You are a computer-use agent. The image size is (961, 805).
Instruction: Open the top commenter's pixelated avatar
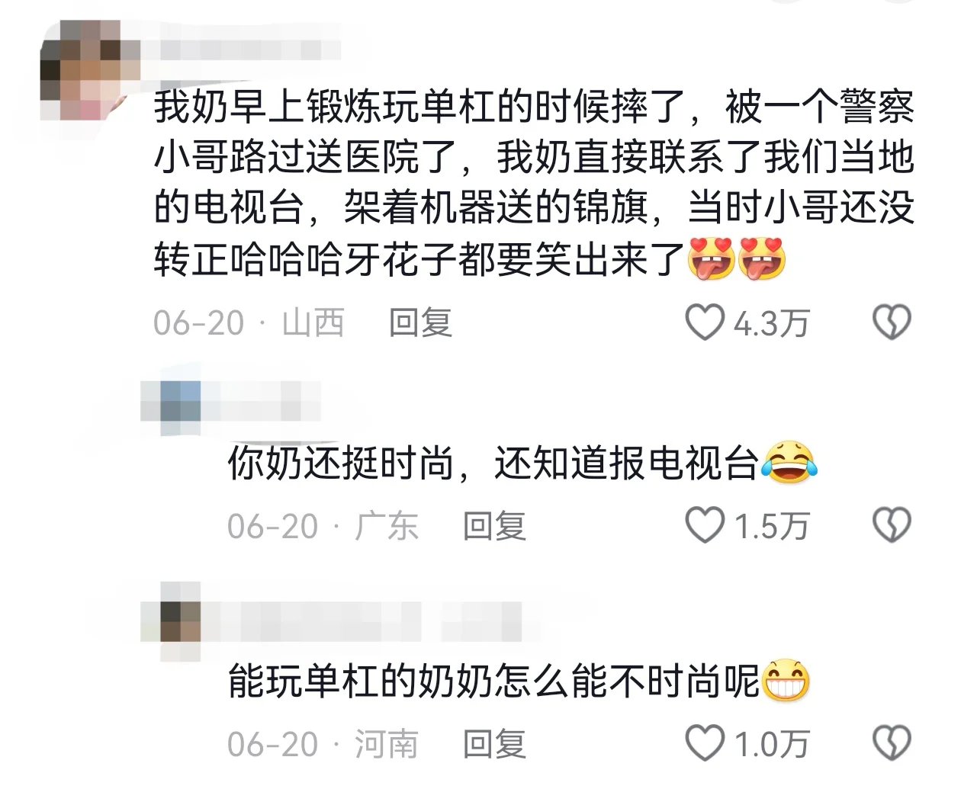82,70
